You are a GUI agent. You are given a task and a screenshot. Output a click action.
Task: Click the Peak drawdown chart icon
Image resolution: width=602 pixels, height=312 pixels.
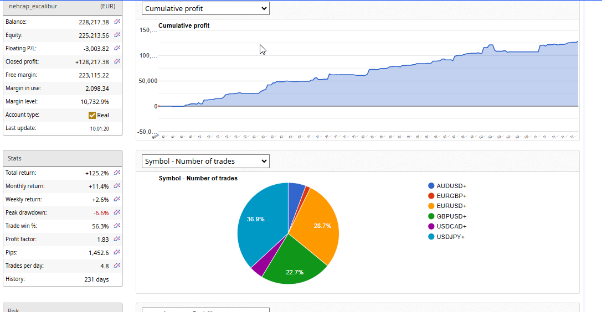pos(117,212)
